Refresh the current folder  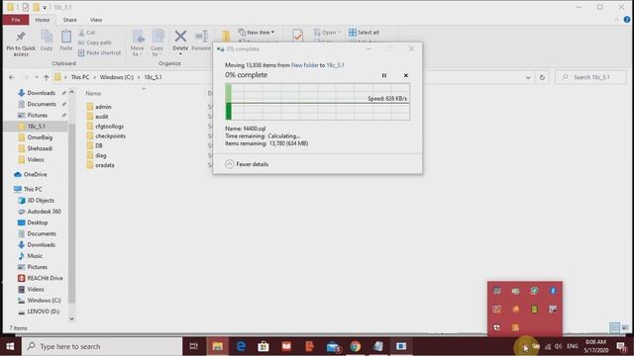[542, 77]
